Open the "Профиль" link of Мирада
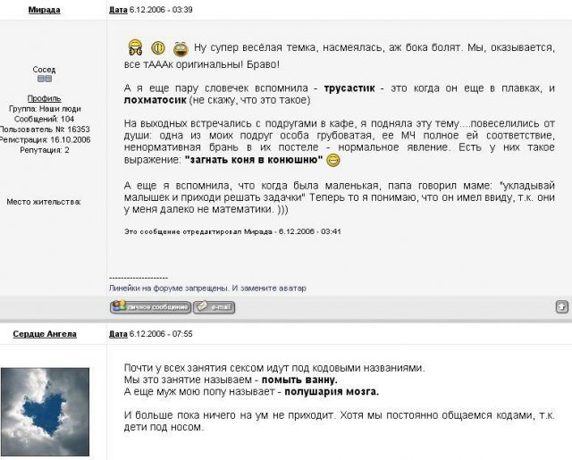572x460 pixels. click(44, 97)
